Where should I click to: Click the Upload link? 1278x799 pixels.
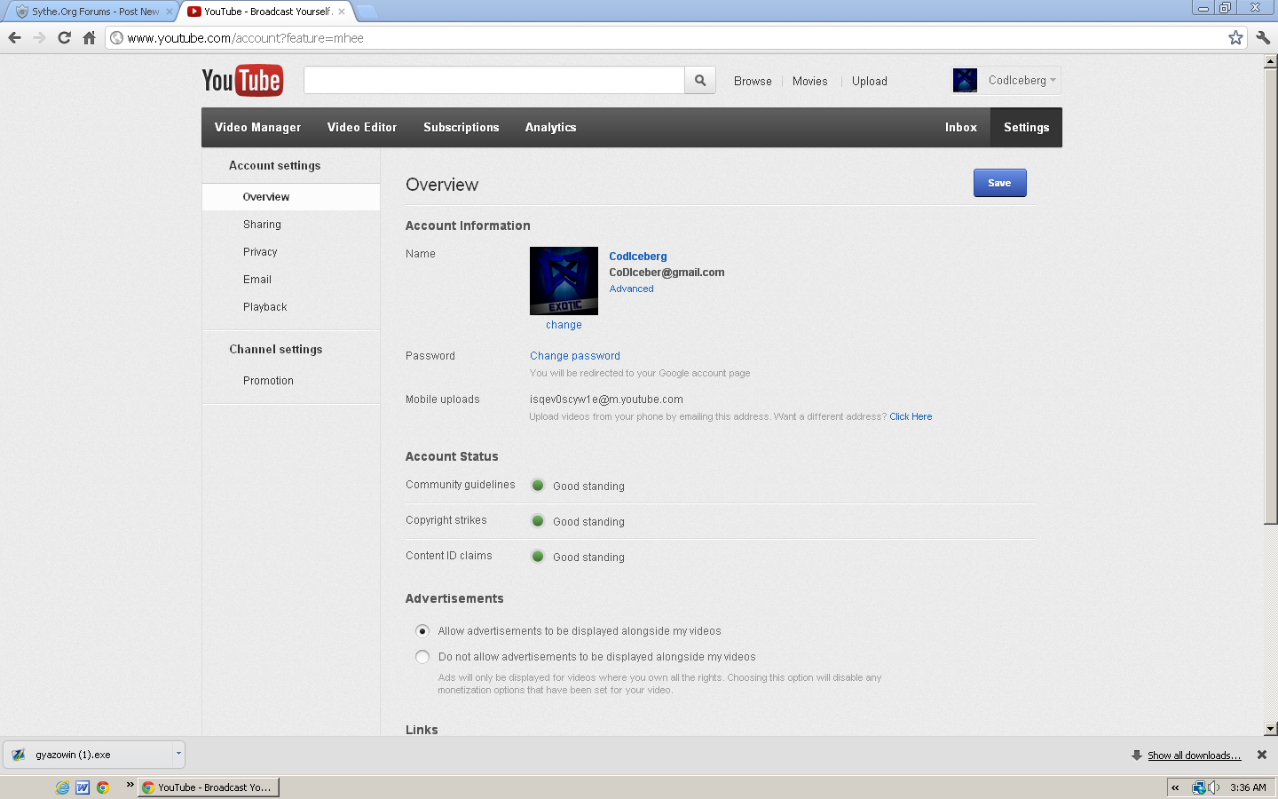[870, 81]
